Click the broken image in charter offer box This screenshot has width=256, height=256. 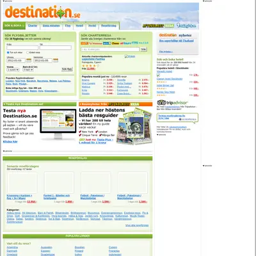(x=130, y=56)
